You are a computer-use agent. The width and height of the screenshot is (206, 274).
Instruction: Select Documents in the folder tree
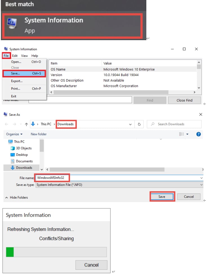(24, 161)
